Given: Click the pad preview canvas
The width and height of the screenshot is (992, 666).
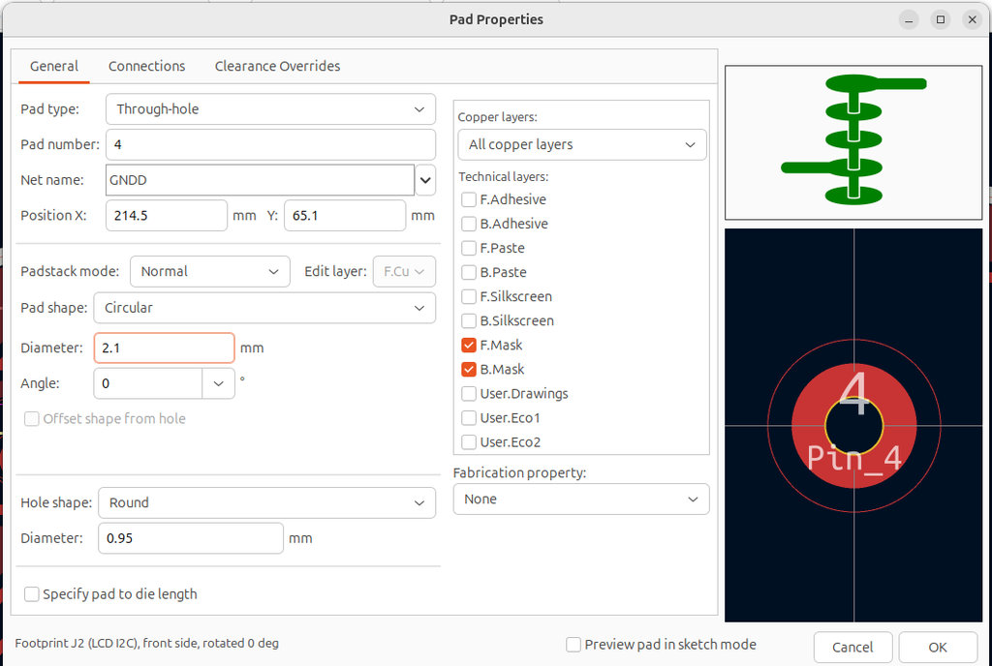Looking at the screenshot, I should click(x=852, y=425).
